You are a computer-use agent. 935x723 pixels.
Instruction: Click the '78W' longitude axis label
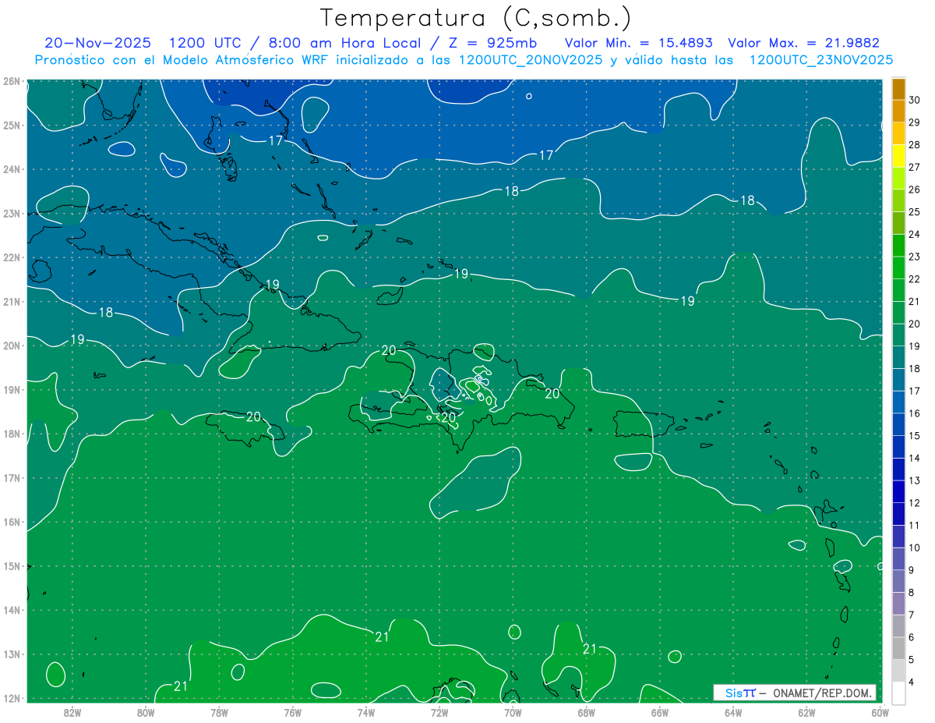click(219, 711)
